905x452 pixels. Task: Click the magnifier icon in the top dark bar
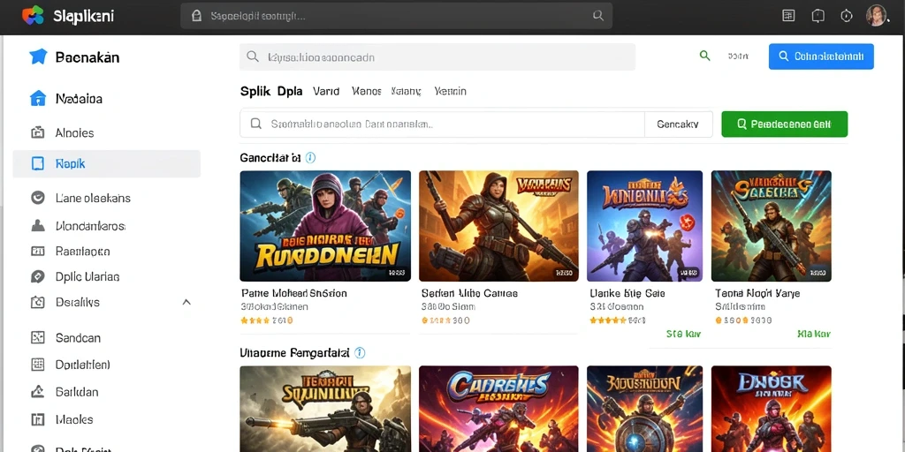coord(598,16)
